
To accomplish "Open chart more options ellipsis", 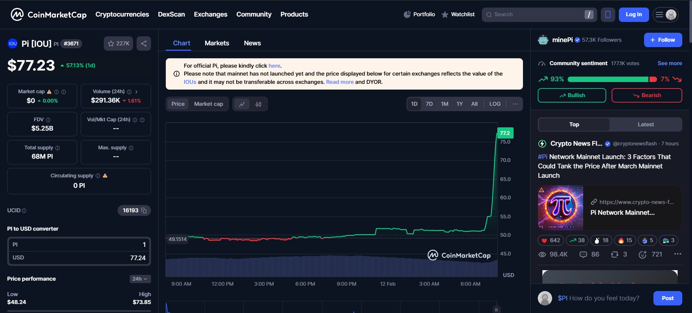I will [515, 104].
